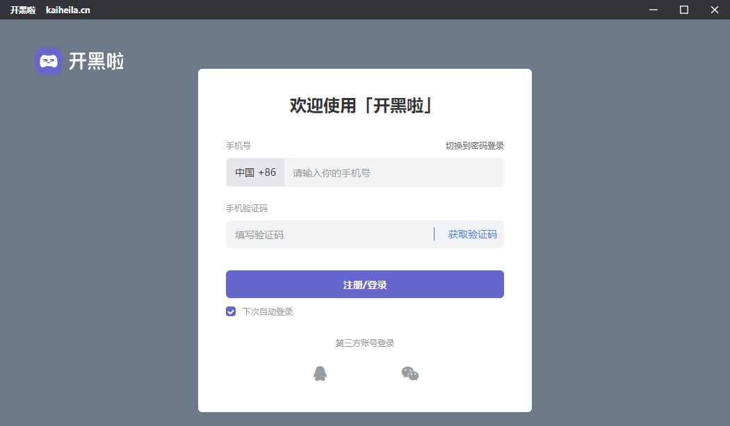Click the 下次自动登录 label text
Screen dimensions: 730x426
coord(268,312)
